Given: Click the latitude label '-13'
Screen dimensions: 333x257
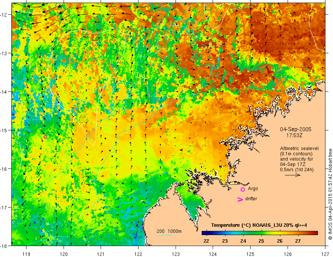Looking at the screenshot, I should click(x=4, y=53).
